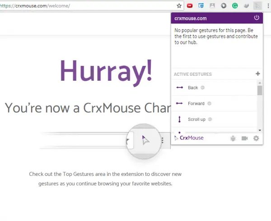
Task: Toggle CrxMouse power button
Action: pos(257,18)
